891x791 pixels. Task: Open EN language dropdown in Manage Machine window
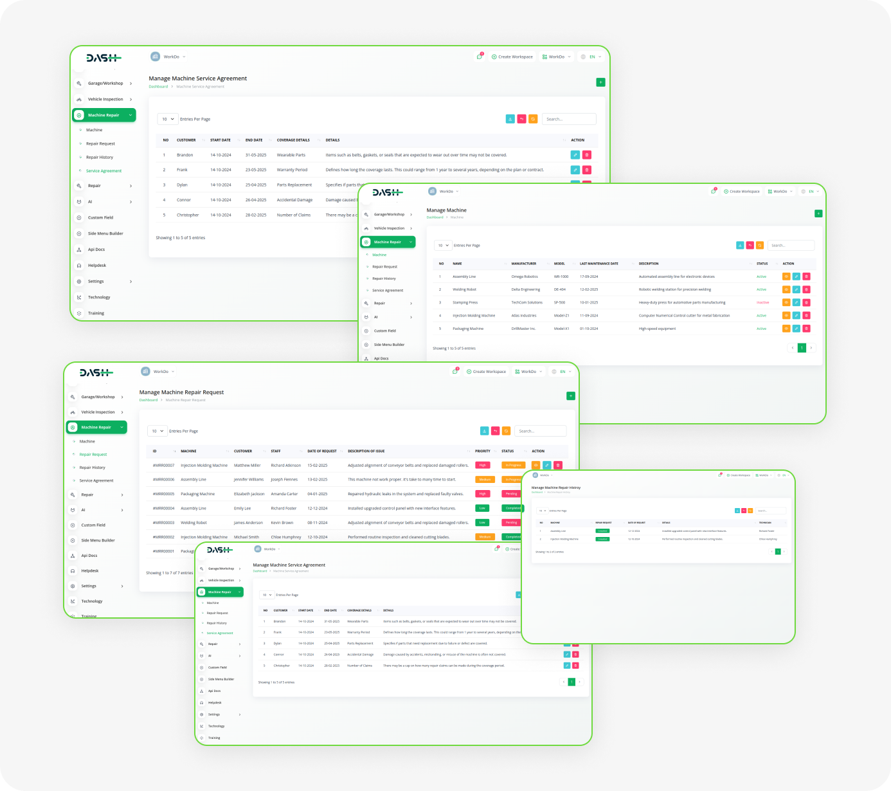(811, 192)
